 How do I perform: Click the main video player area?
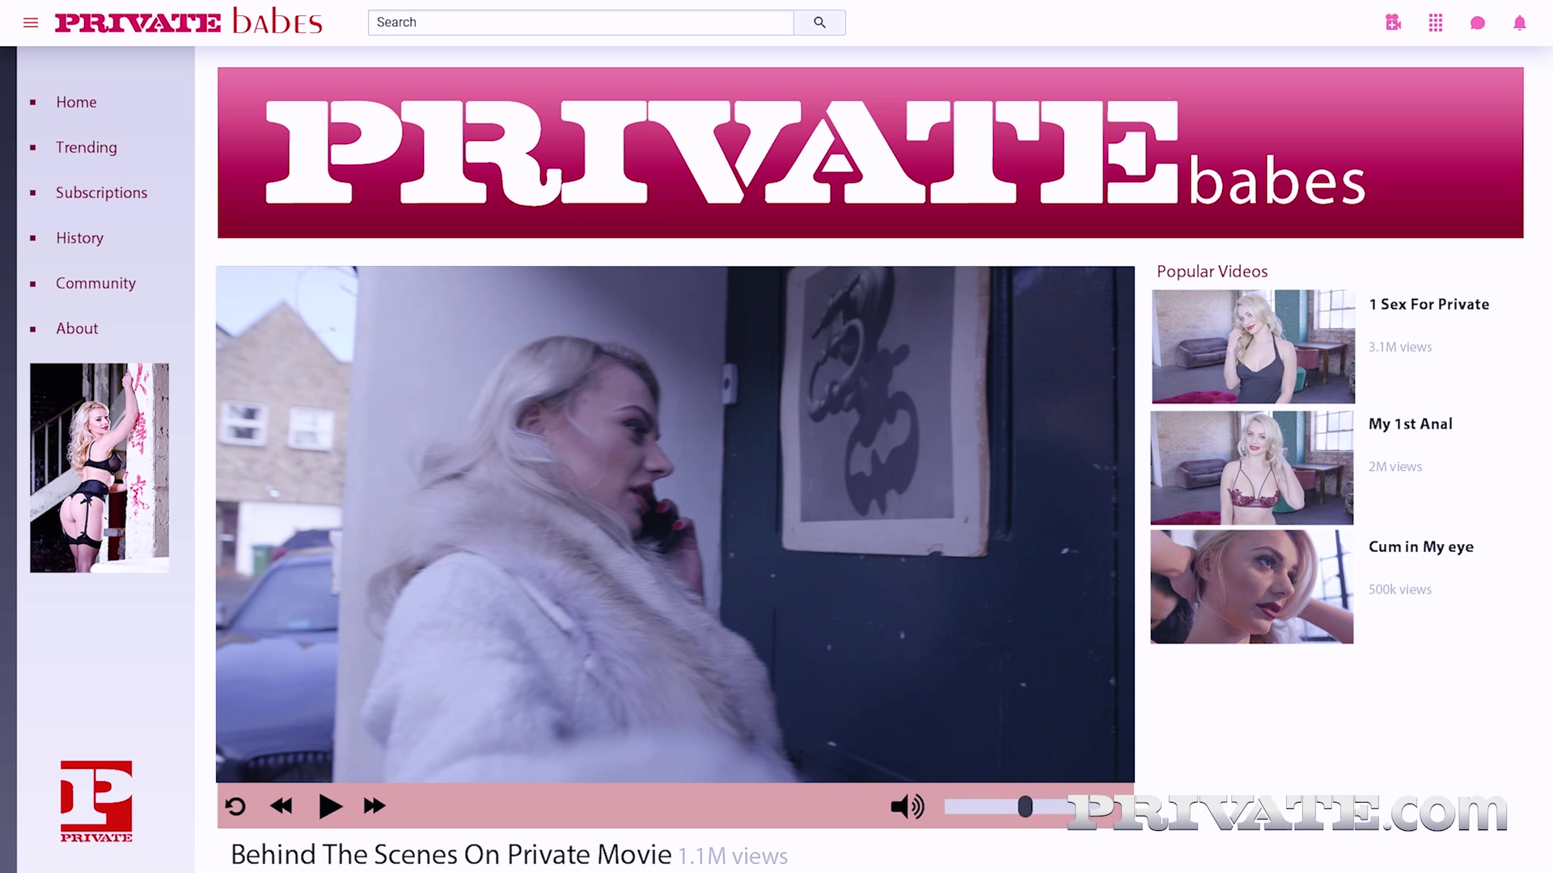[x=675, y=524]
